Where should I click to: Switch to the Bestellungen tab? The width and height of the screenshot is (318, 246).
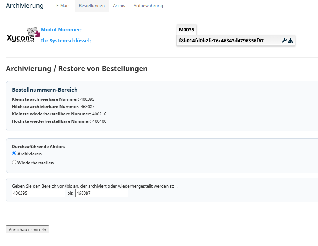tap(92, 6)
